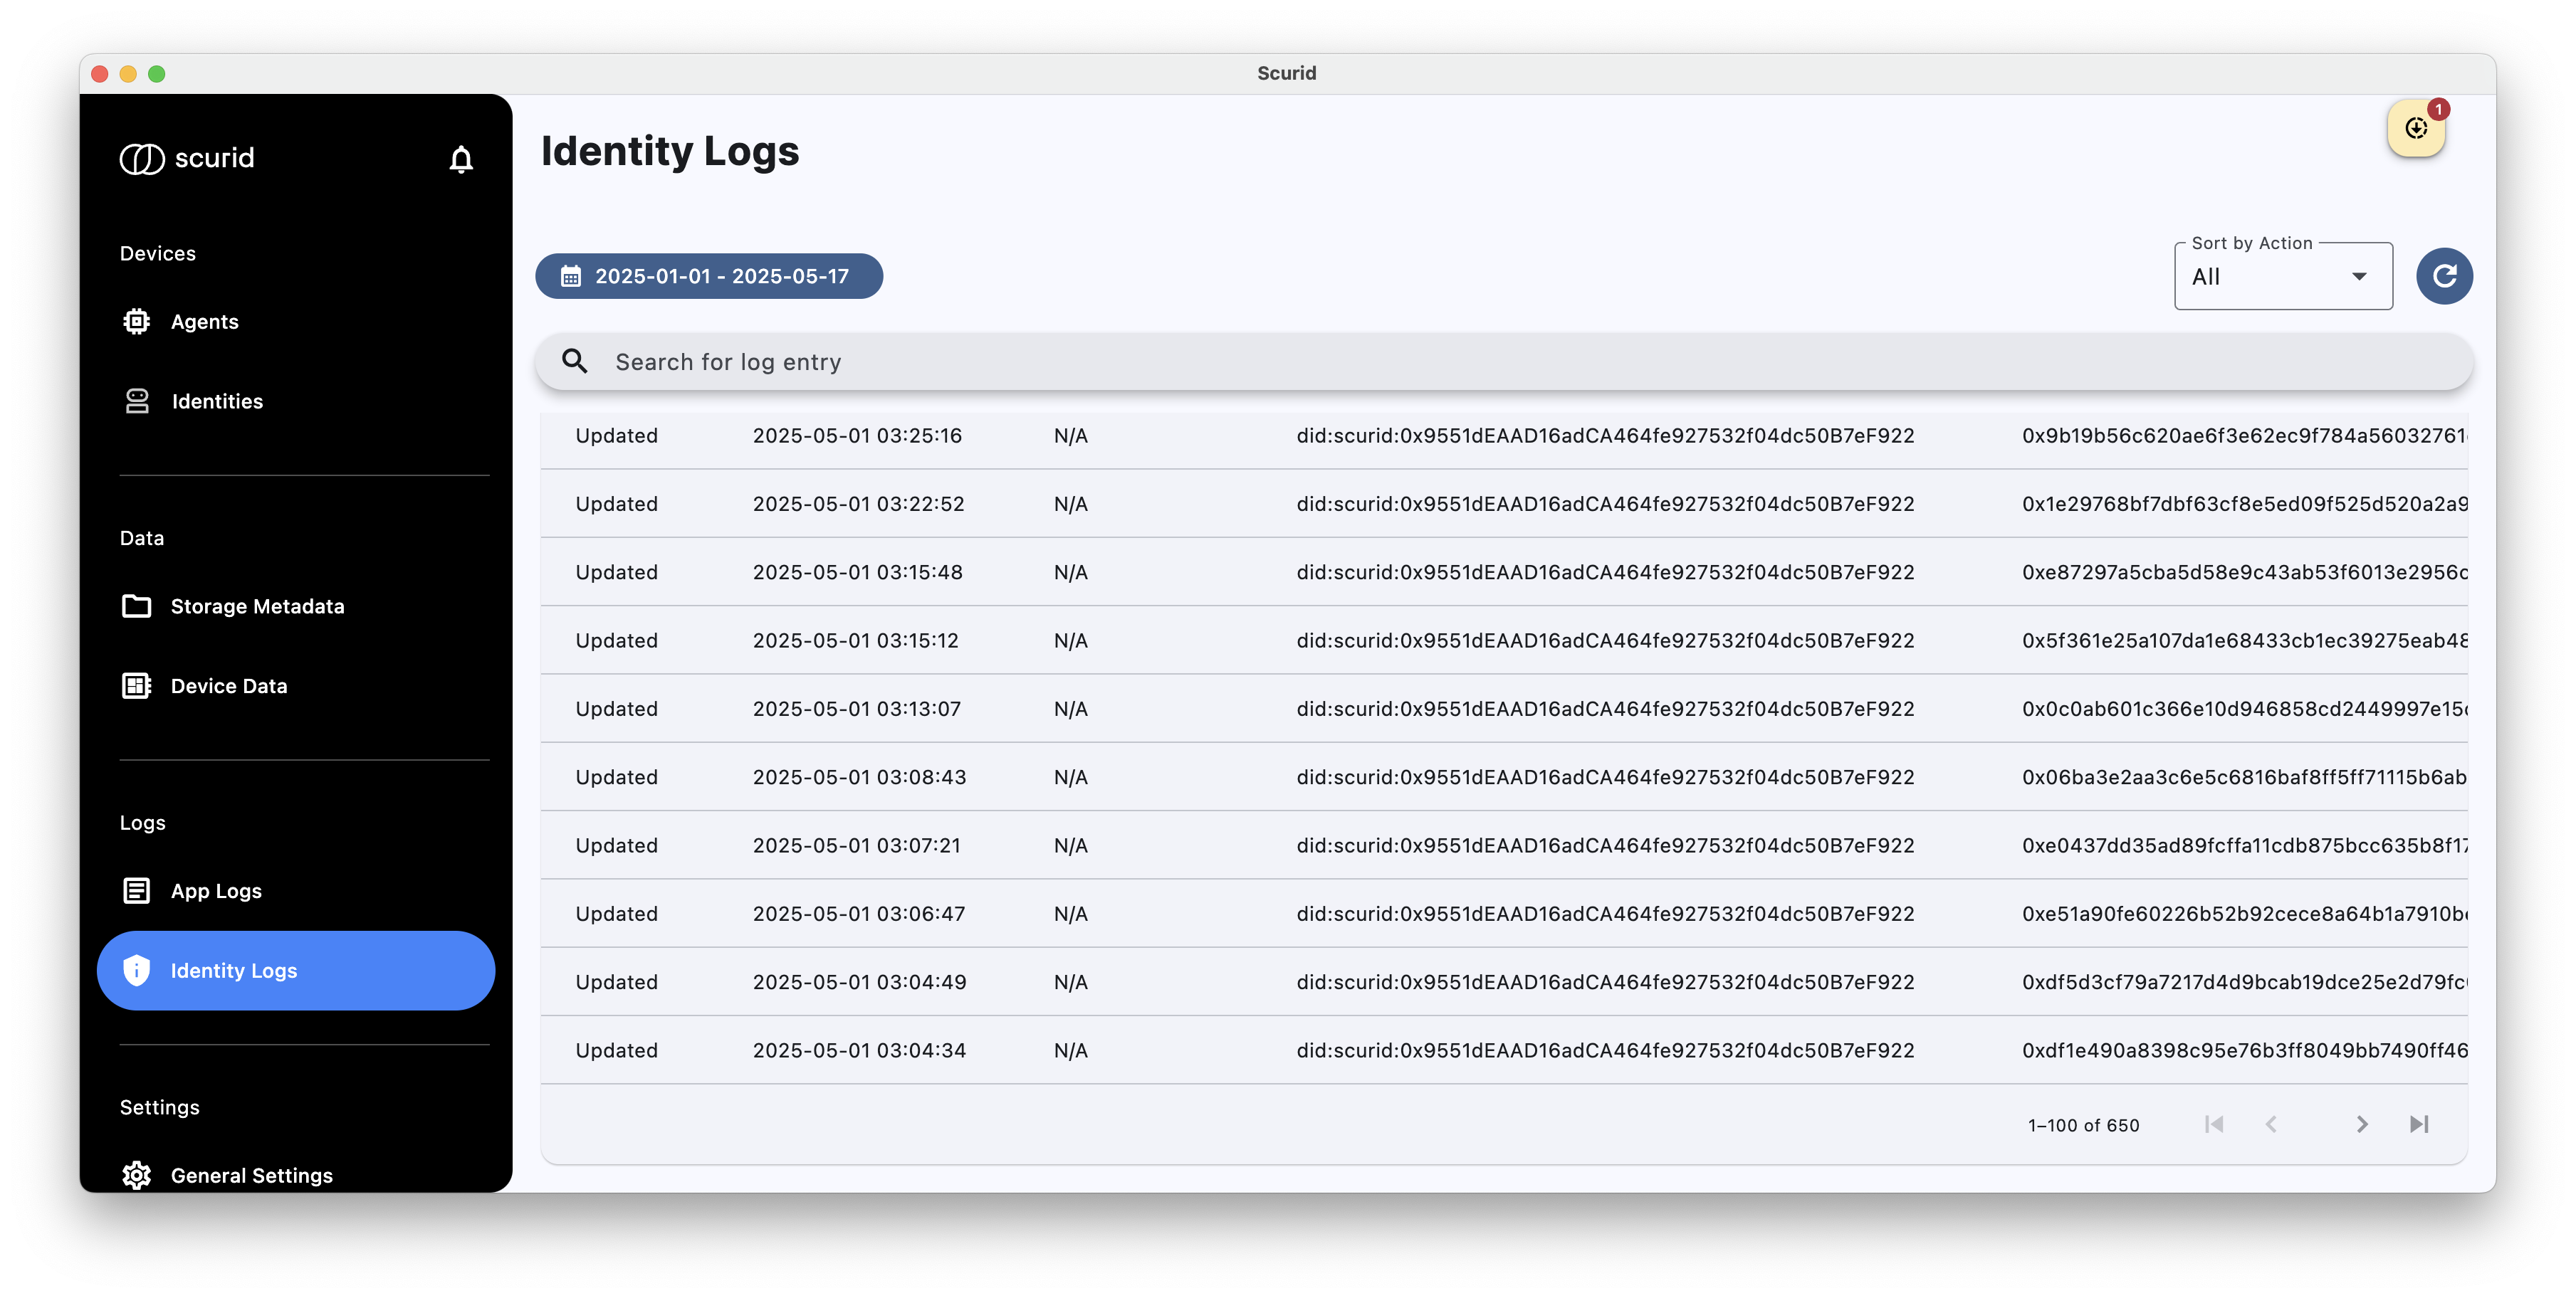2576x1298 pixels.
Task: Select log row timestamped 03:15:48
Action: (1504, 571)
